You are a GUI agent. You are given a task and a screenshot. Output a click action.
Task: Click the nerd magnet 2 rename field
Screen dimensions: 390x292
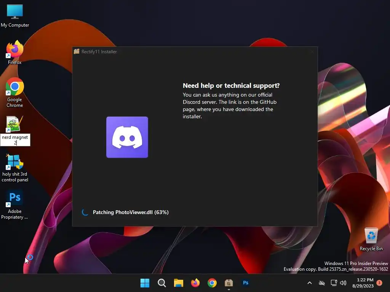point(15,140)
